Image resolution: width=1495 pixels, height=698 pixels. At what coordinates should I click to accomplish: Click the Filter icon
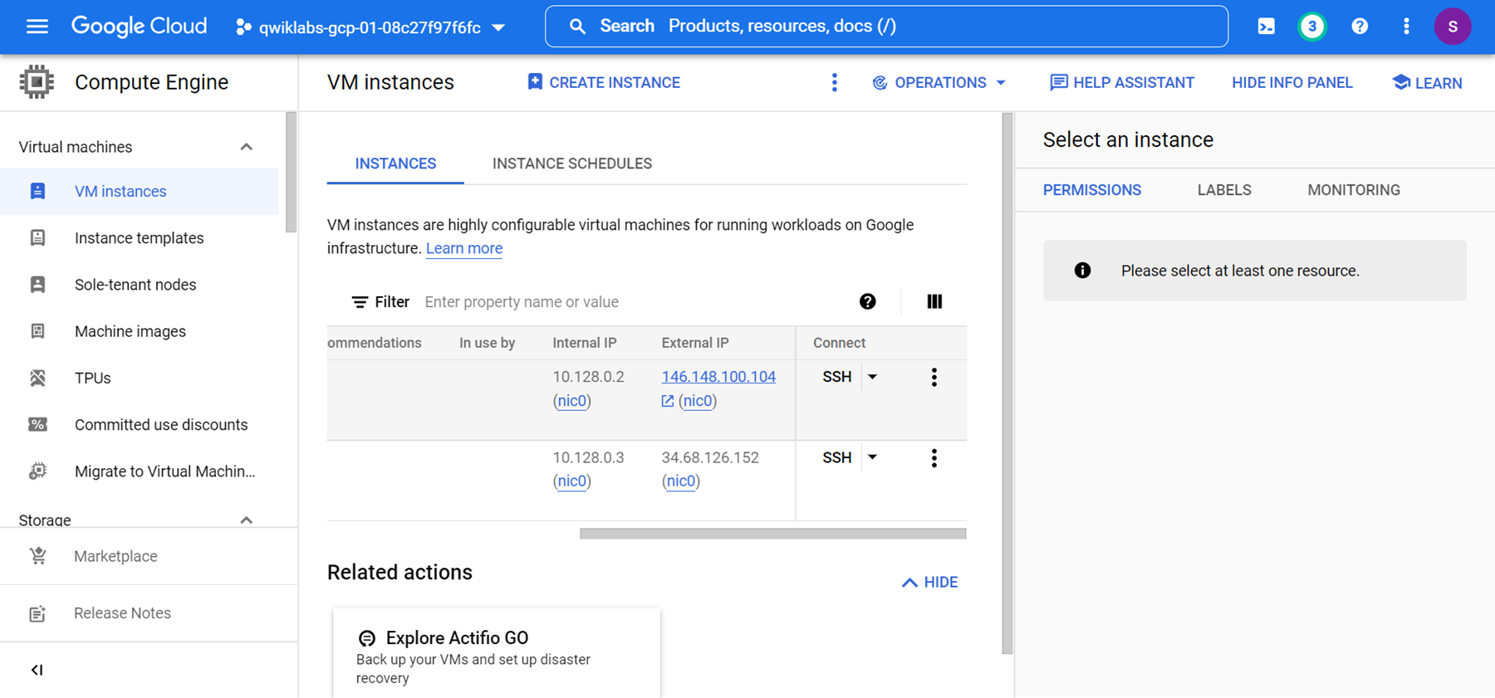tap(360, 302)
